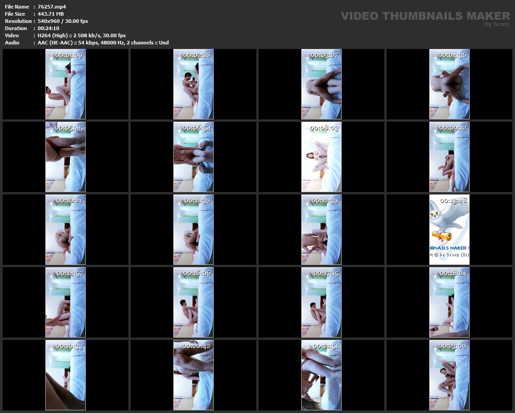Screen dimensions: 515x413
Task: Click the Resolution value 540x960
Action: tap(63, 21)
